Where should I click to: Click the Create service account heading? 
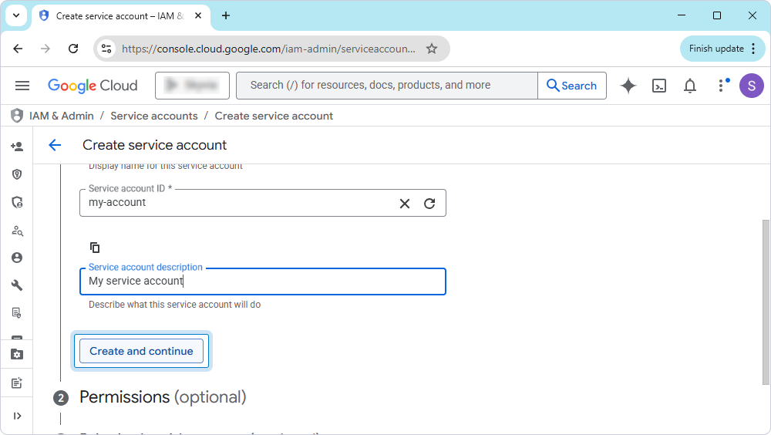pyautogui.click(x=154, y=145)
